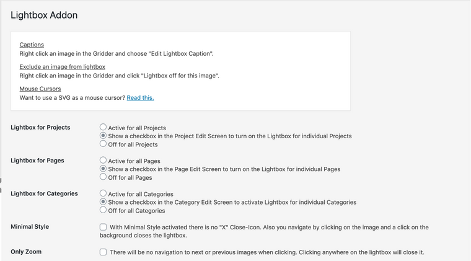Click the underlined "Captions" heading
The image size is (471, 261).
coord(32,45)
